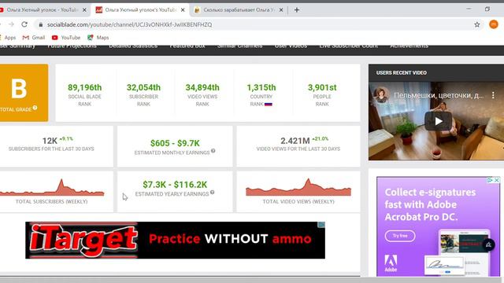This screenshot has width=504, height=283.
Task: Close the Adobe ad with X
Action: (x=497, y=180)
